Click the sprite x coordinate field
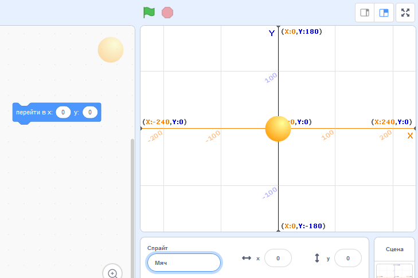 point(278,259)
